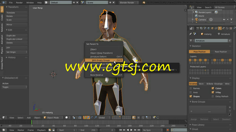Open the Bone Constraints properties tab icon

[227, 28]
